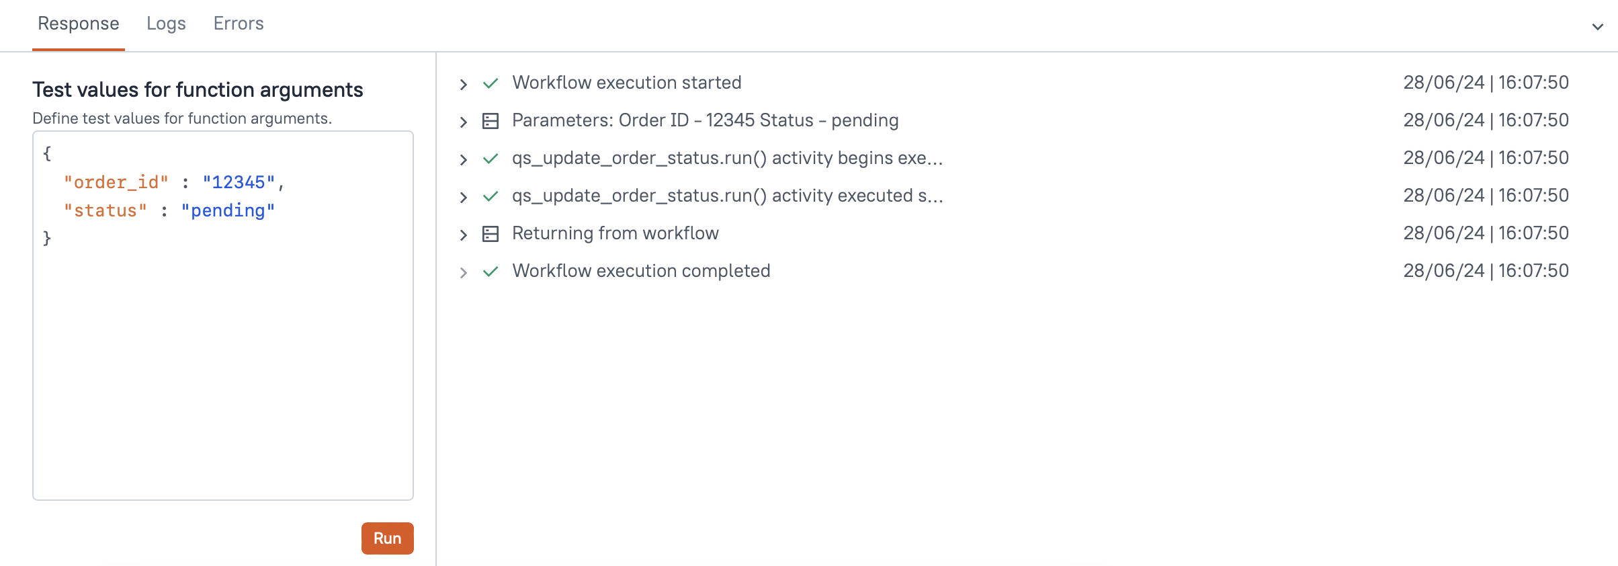Click the Run button
Image resolution: width=1618 pixels, height=566 pixels.
coord(387,538)
